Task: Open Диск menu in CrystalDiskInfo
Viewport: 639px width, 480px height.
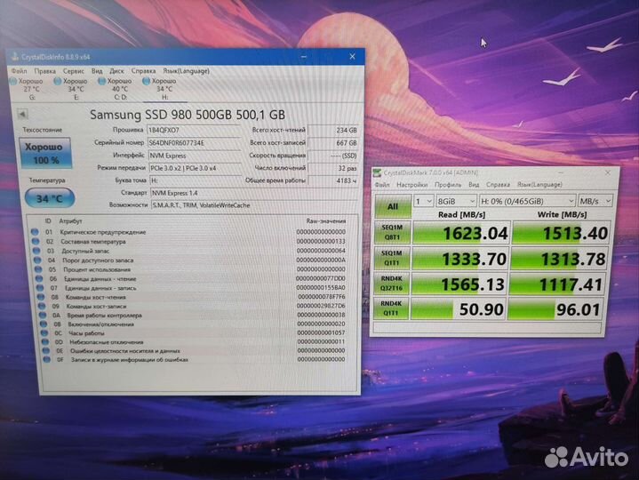Action: pos(117,71)
